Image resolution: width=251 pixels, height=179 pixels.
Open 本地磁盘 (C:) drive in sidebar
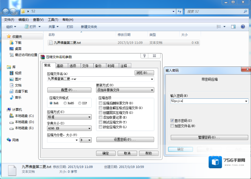point(24,116)
